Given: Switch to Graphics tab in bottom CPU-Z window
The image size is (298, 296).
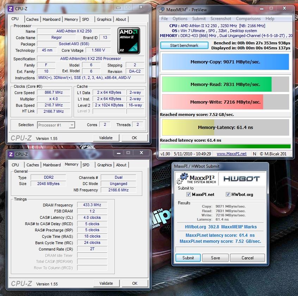Looking at the screenshot, I should pyautogui.click(x=105, y=165).
